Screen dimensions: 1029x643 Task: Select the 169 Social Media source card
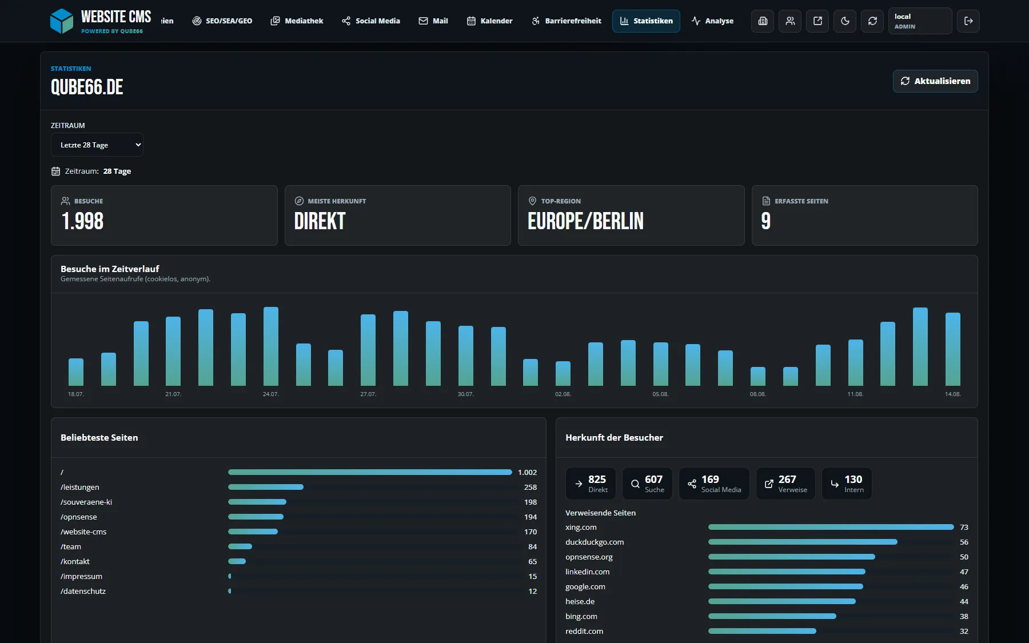pyautogui.click(x=714, y=484)
